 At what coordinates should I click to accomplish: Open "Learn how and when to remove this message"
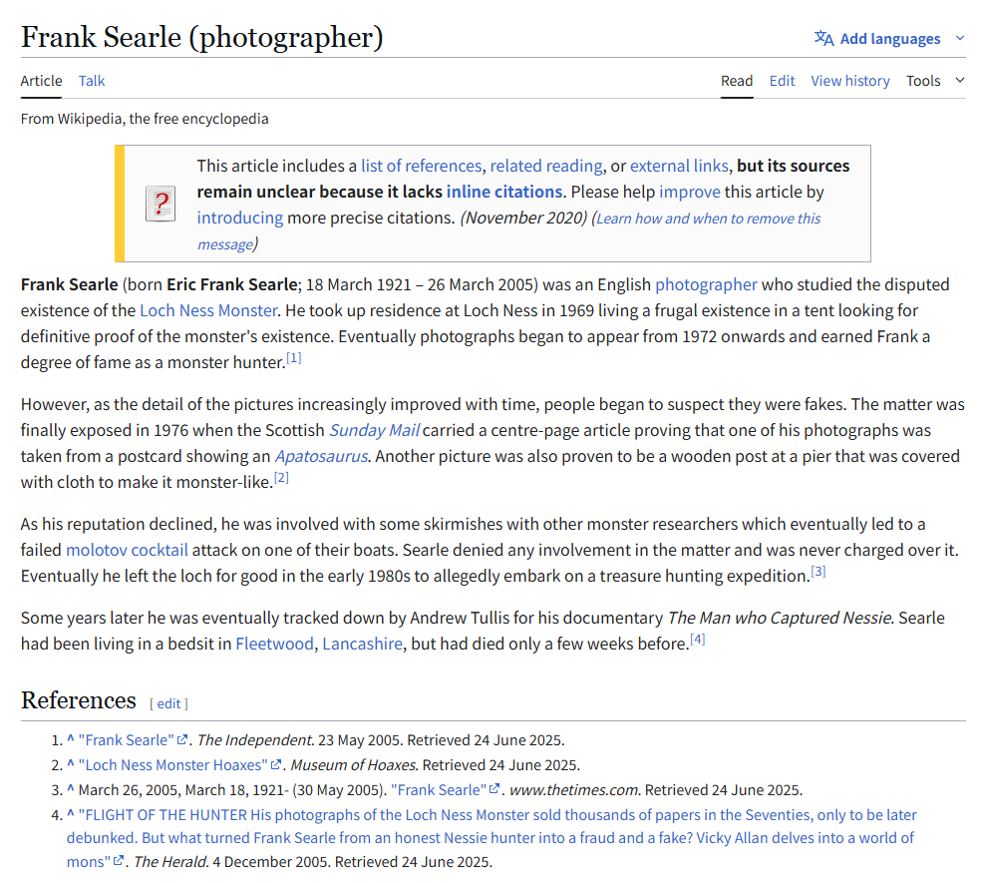[x=708, y=219]
